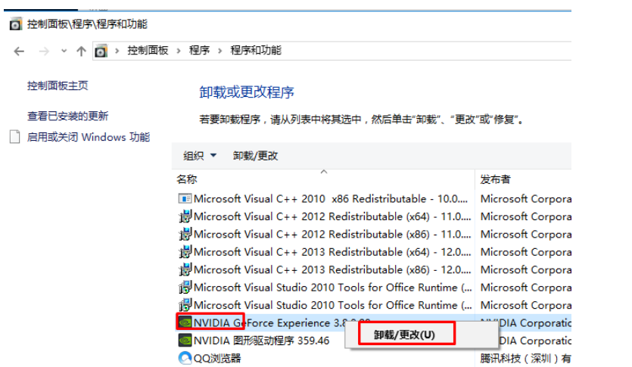Select 程序 breadcrumb in address bar
Image resolution: width=632 pixels, height=367 pixels.
pos(200,51)
